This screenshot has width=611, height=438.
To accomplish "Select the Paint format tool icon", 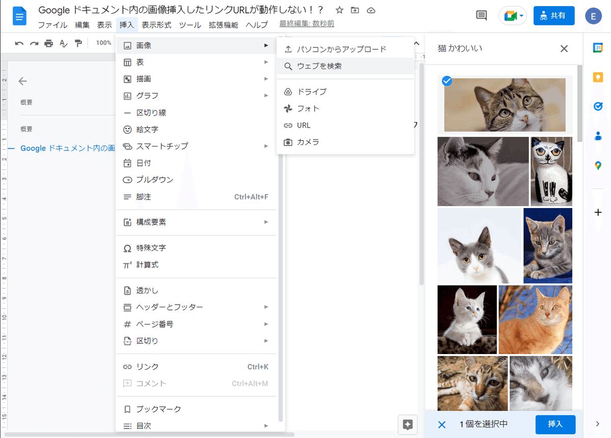I will click(77, 44).
